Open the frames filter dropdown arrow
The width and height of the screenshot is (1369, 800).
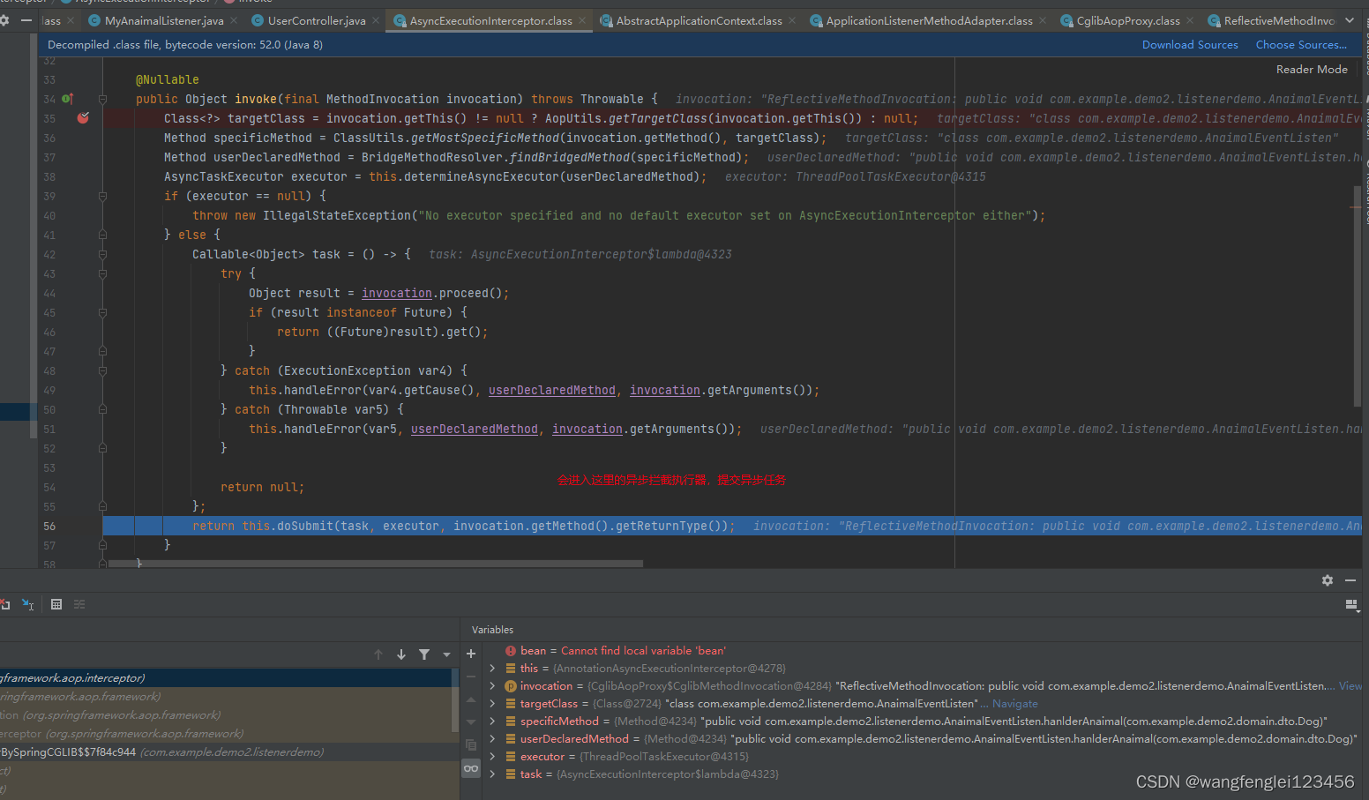click(x=446, y=654)
